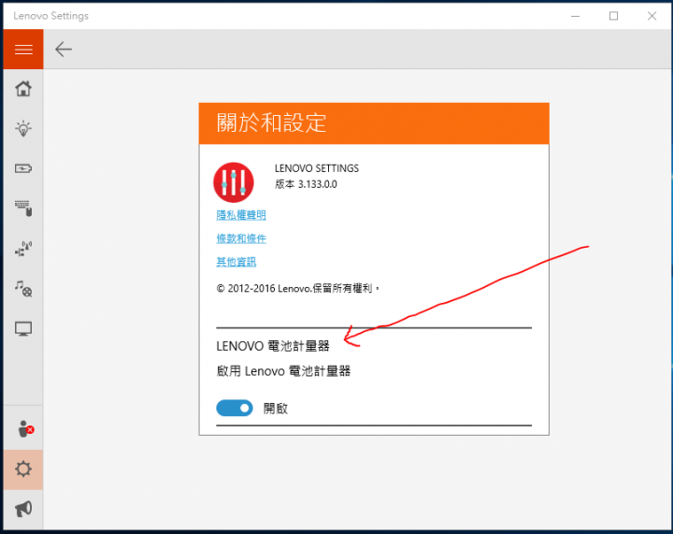Click the Lenovo Settings window title
The width and height of the screenshot is (673, 534).
[x=50, y=16]
